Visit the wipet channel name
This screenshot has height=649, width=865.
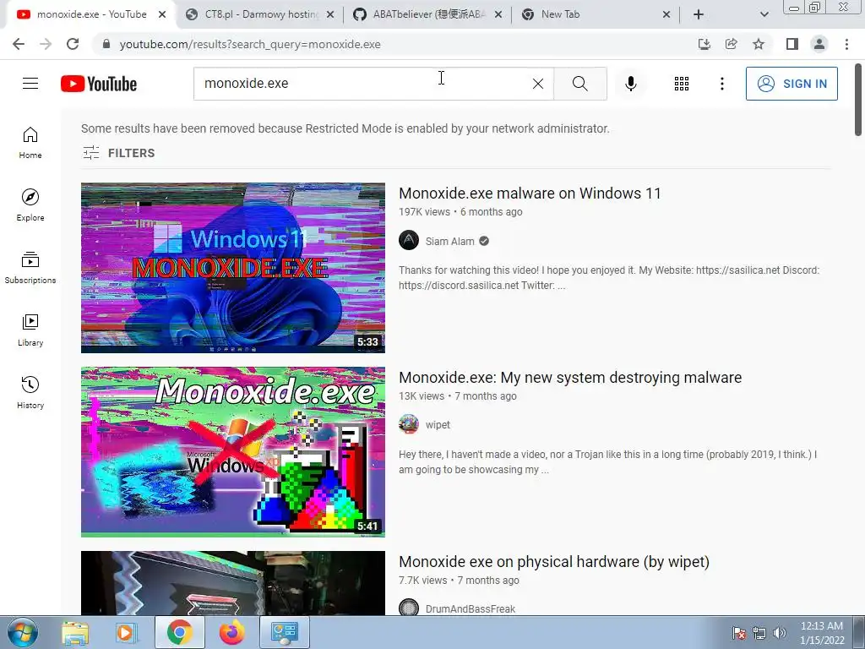point(438,425)
